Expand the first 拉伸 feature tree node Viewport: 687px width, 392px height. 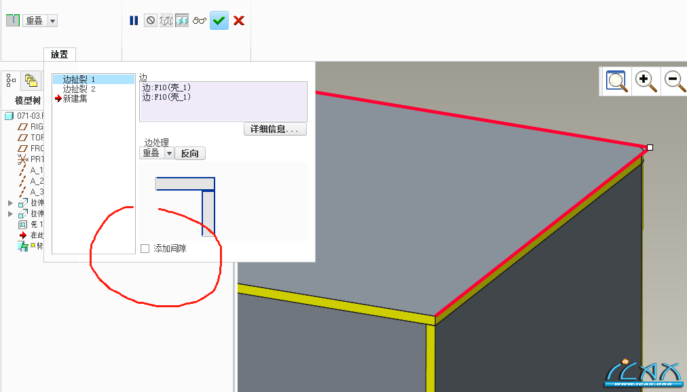10,203
